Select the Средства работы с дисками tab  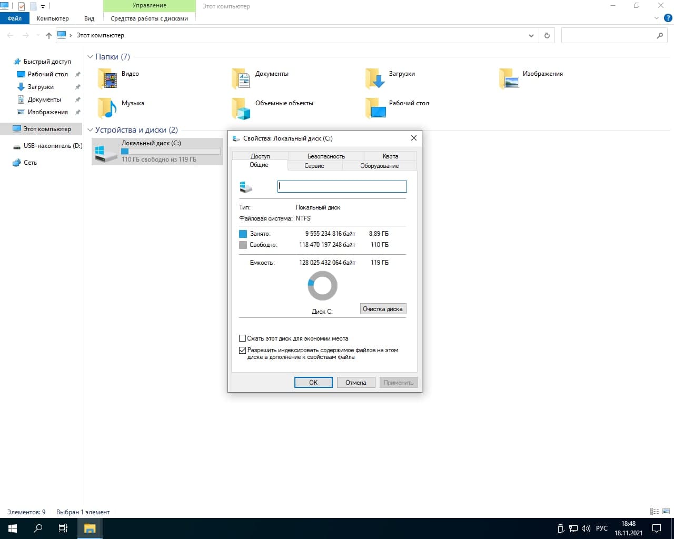coord(150,18)
